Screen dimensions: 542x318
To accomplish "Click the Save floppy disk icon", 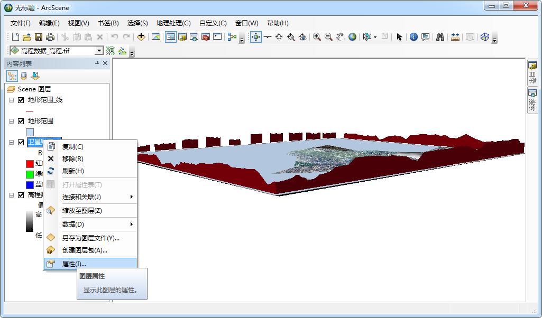I will [x=39, y=37].
